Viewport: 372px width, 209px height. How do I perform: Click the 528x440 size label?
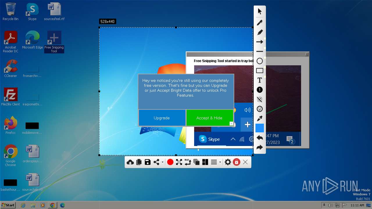click(x=108, y=21)
